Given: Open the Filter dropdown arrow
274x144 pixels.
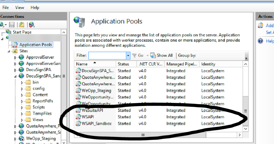Looking at the screenshot, I should pos(128,56).
